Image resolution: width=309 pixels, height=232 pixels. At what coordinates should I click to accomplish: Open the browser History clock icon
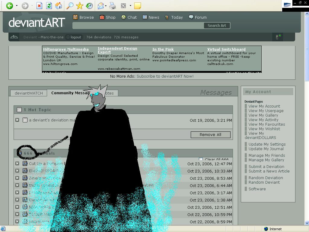coord(89,6)
